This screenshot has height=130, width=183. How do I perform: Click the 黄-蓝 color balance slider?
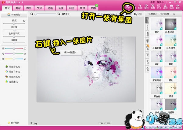pyautogui.click(x=14, y=59)
